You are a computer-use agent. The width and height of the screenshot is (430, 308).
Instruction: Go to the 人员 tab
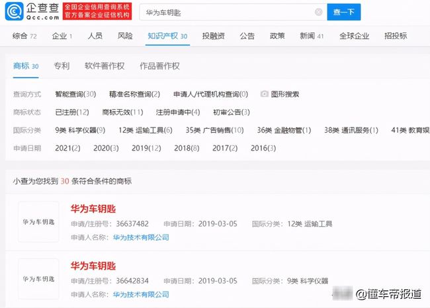[95, 36]
